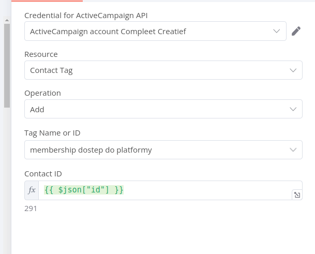The height and width of the screenshot is (254, 315).
Task: Click the scrollbar up arrow
Action: [x=7, y=20]
